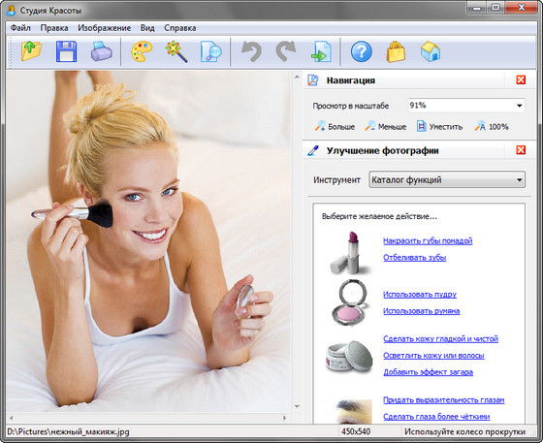Open the Каталог функций instrument dropdown
This screenshot has width=543, height=443.
(x=519, y=180)
